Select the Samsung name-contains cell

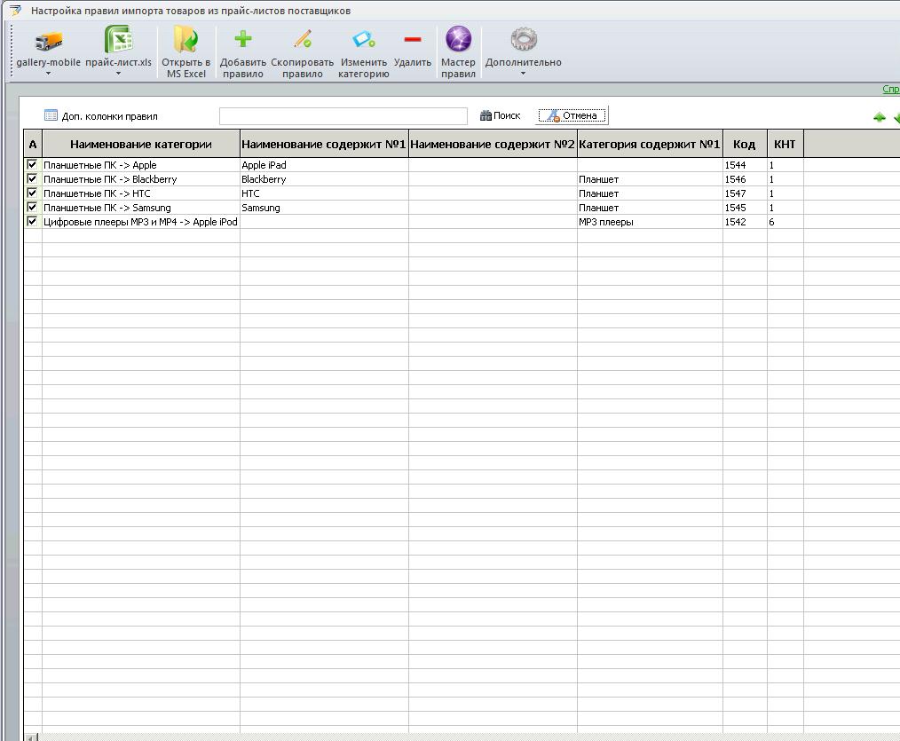324,207
